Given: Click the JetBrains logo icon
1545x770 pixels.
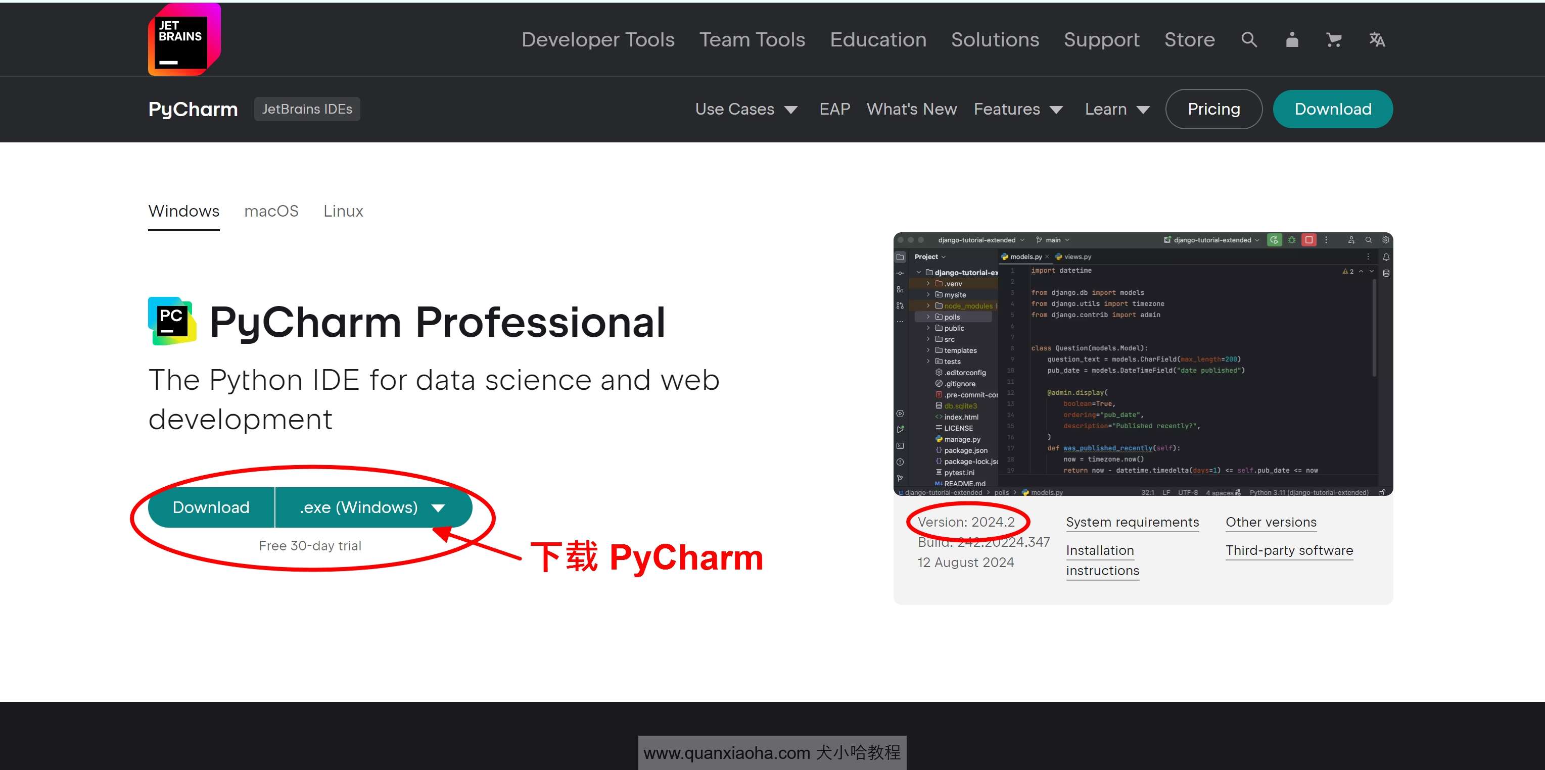Looking at the screenshot, I should click(182, 39).
